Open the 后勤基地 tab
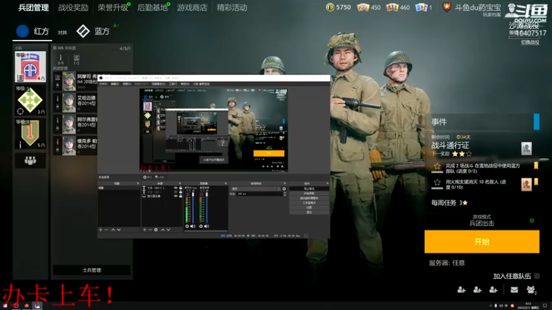Image resolution: width=552 pixels, height=310 pixels. (152, 8)
